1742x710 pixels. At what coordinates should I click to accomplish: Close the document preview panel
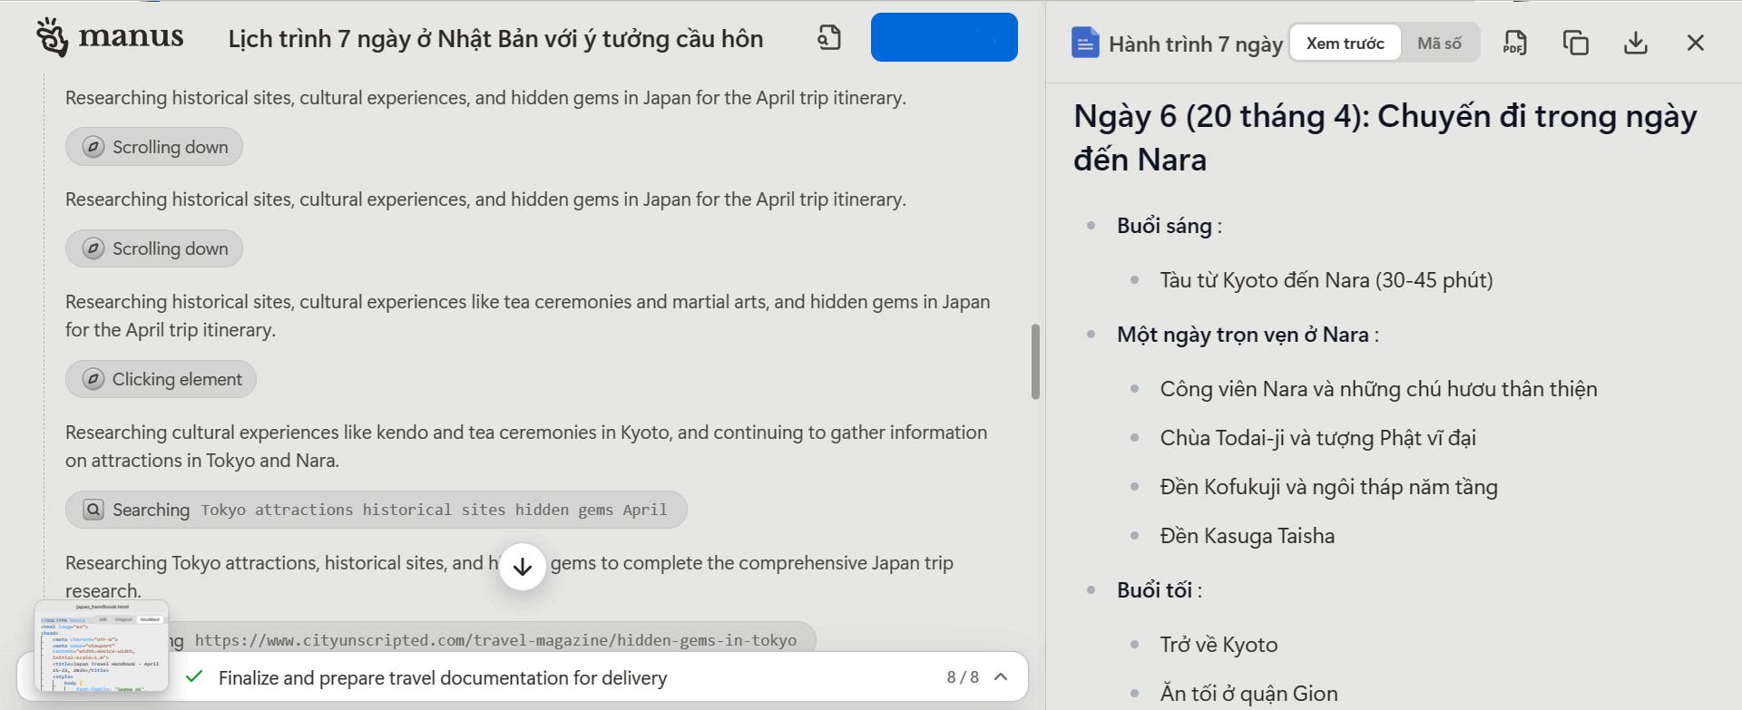pyautogui.click(x=1695, y=43)
